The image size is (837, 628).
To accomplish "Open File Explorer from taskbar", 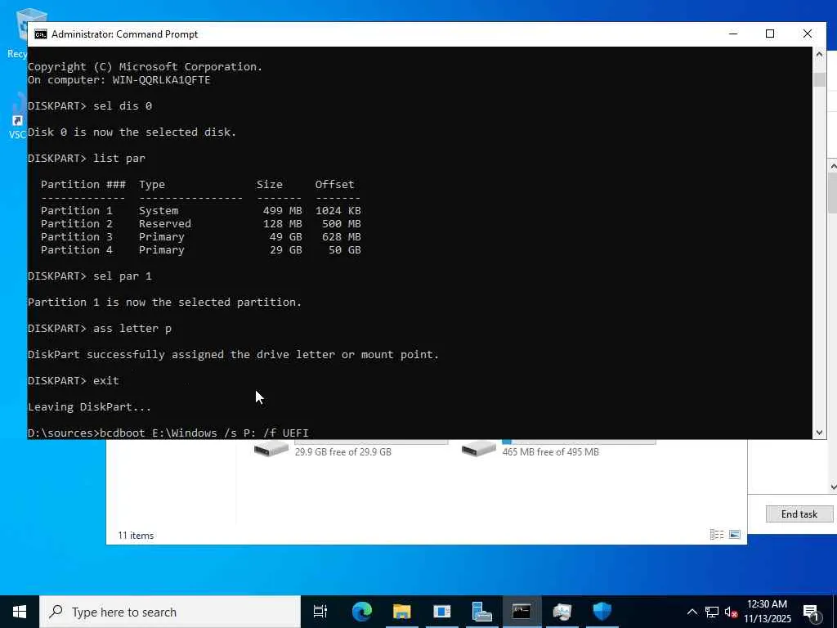I will (x=401, y=612).
